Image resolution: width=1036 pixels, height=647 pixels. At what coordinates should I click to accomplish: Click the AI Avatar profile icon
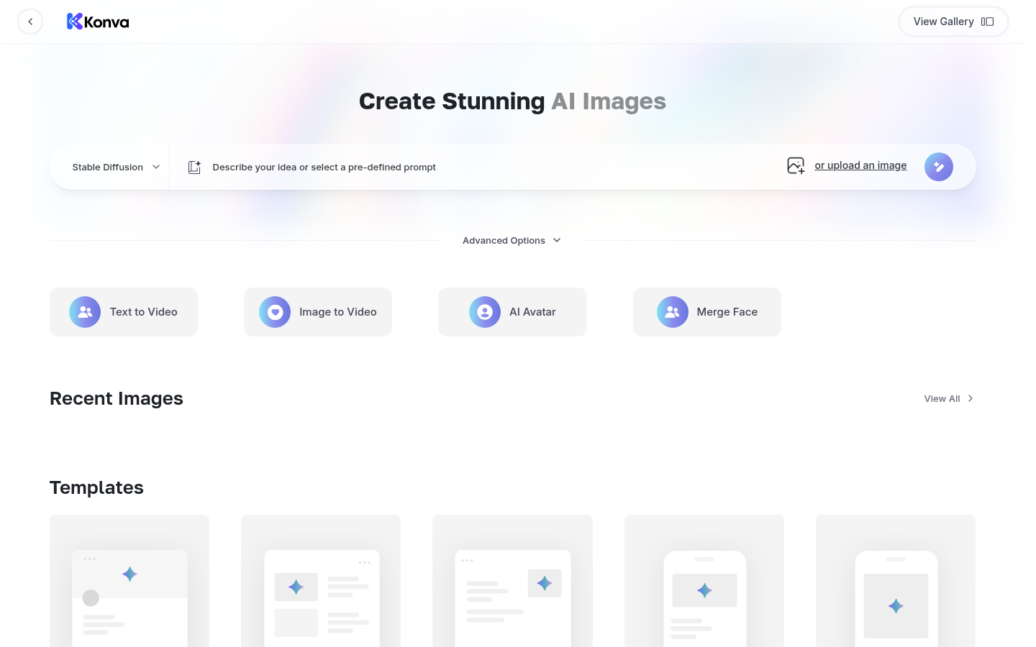coord(485,312)
